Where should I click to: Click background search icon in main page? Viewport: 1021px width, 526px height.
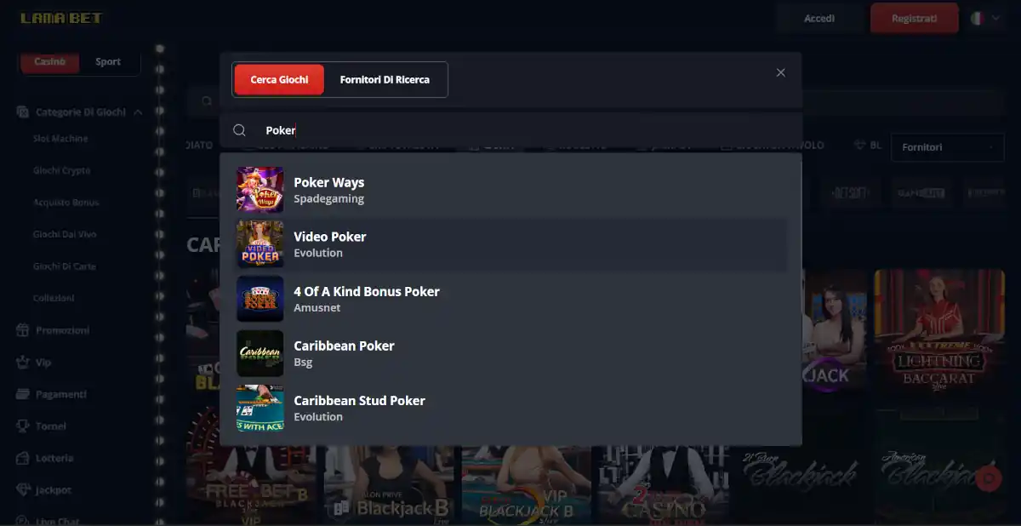click(206, 101)
